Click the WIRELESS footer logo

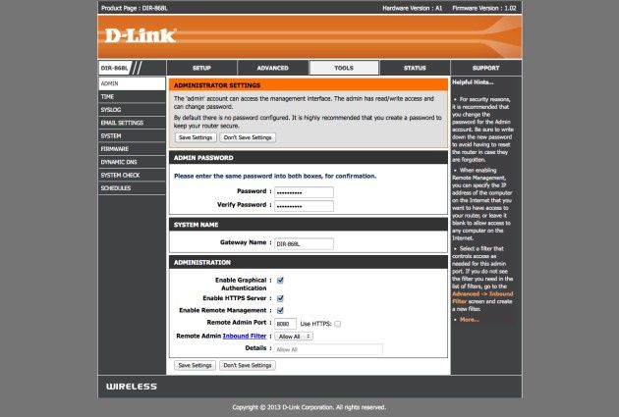pos(132,387)
